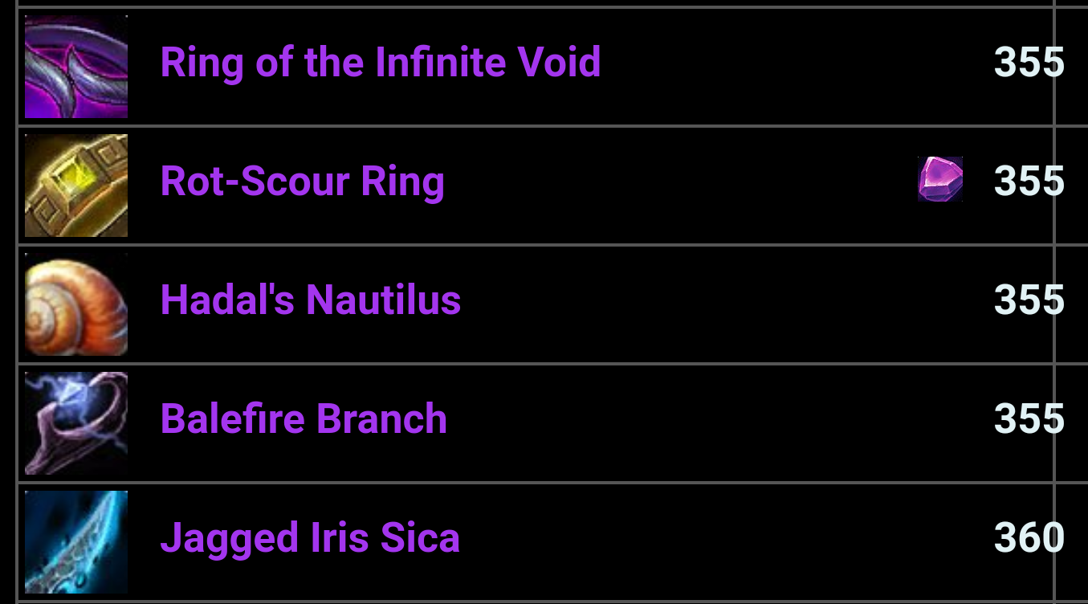This screenshot has width=1088, height=604.
Task: Click the purple gem socket on Rot-Scour Ring
Action: (x=940, y=179)
